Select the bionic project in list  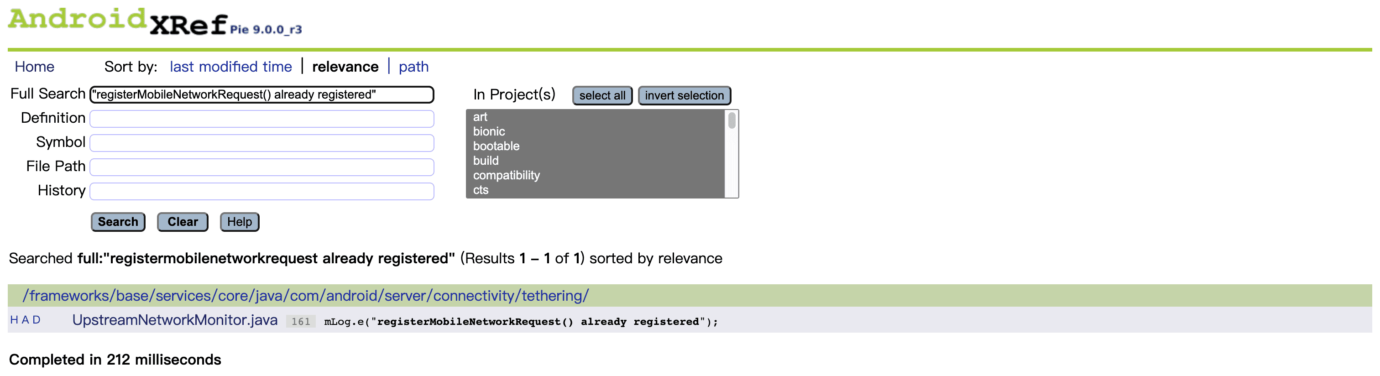pos(489,131)
